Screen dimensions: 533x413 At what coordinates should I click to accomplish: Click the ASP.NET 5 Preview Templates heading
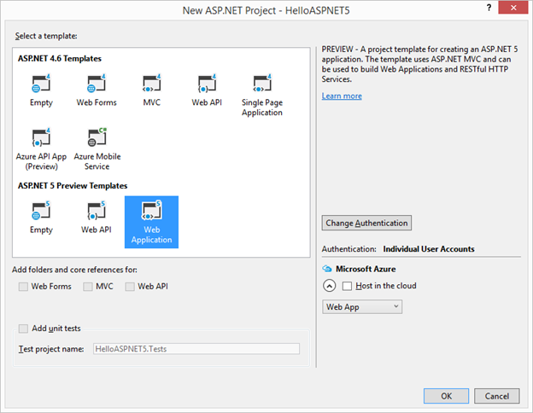click(73, 186)
